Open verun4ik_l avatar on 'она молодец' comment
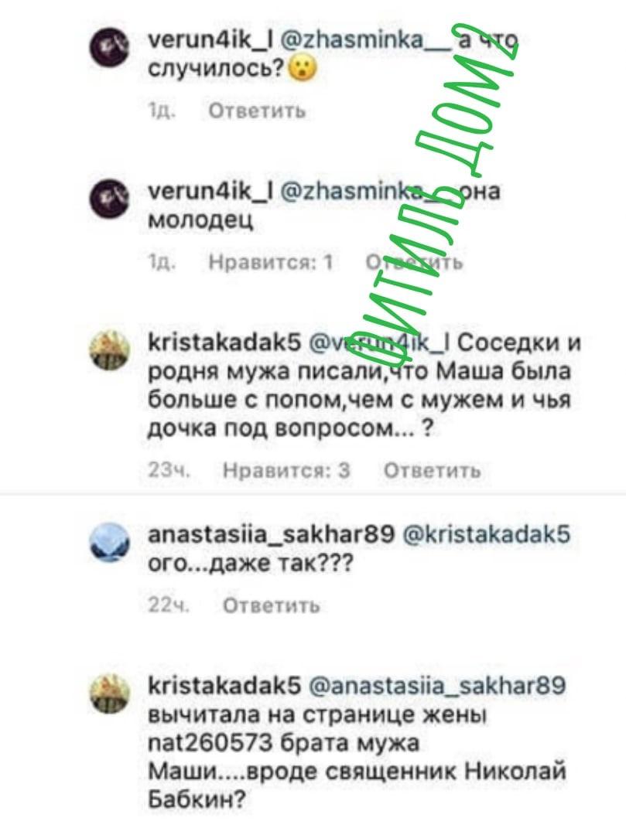Screen dimensions: 626x835 click(x=109, y=199)
